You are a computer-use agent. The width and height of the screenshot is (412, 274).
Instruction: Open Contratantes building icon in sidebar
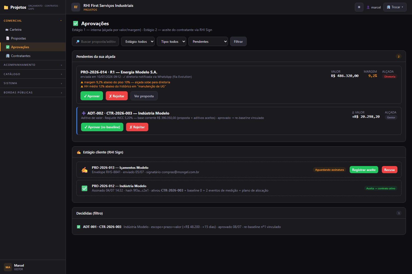coord(8,56)
